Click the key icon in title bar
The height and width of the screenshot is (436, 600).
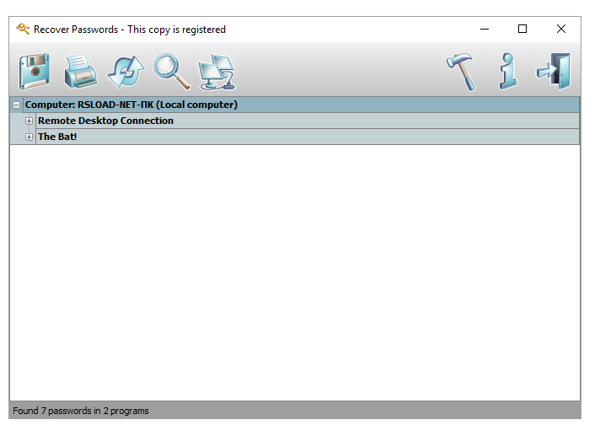[23, 29]
